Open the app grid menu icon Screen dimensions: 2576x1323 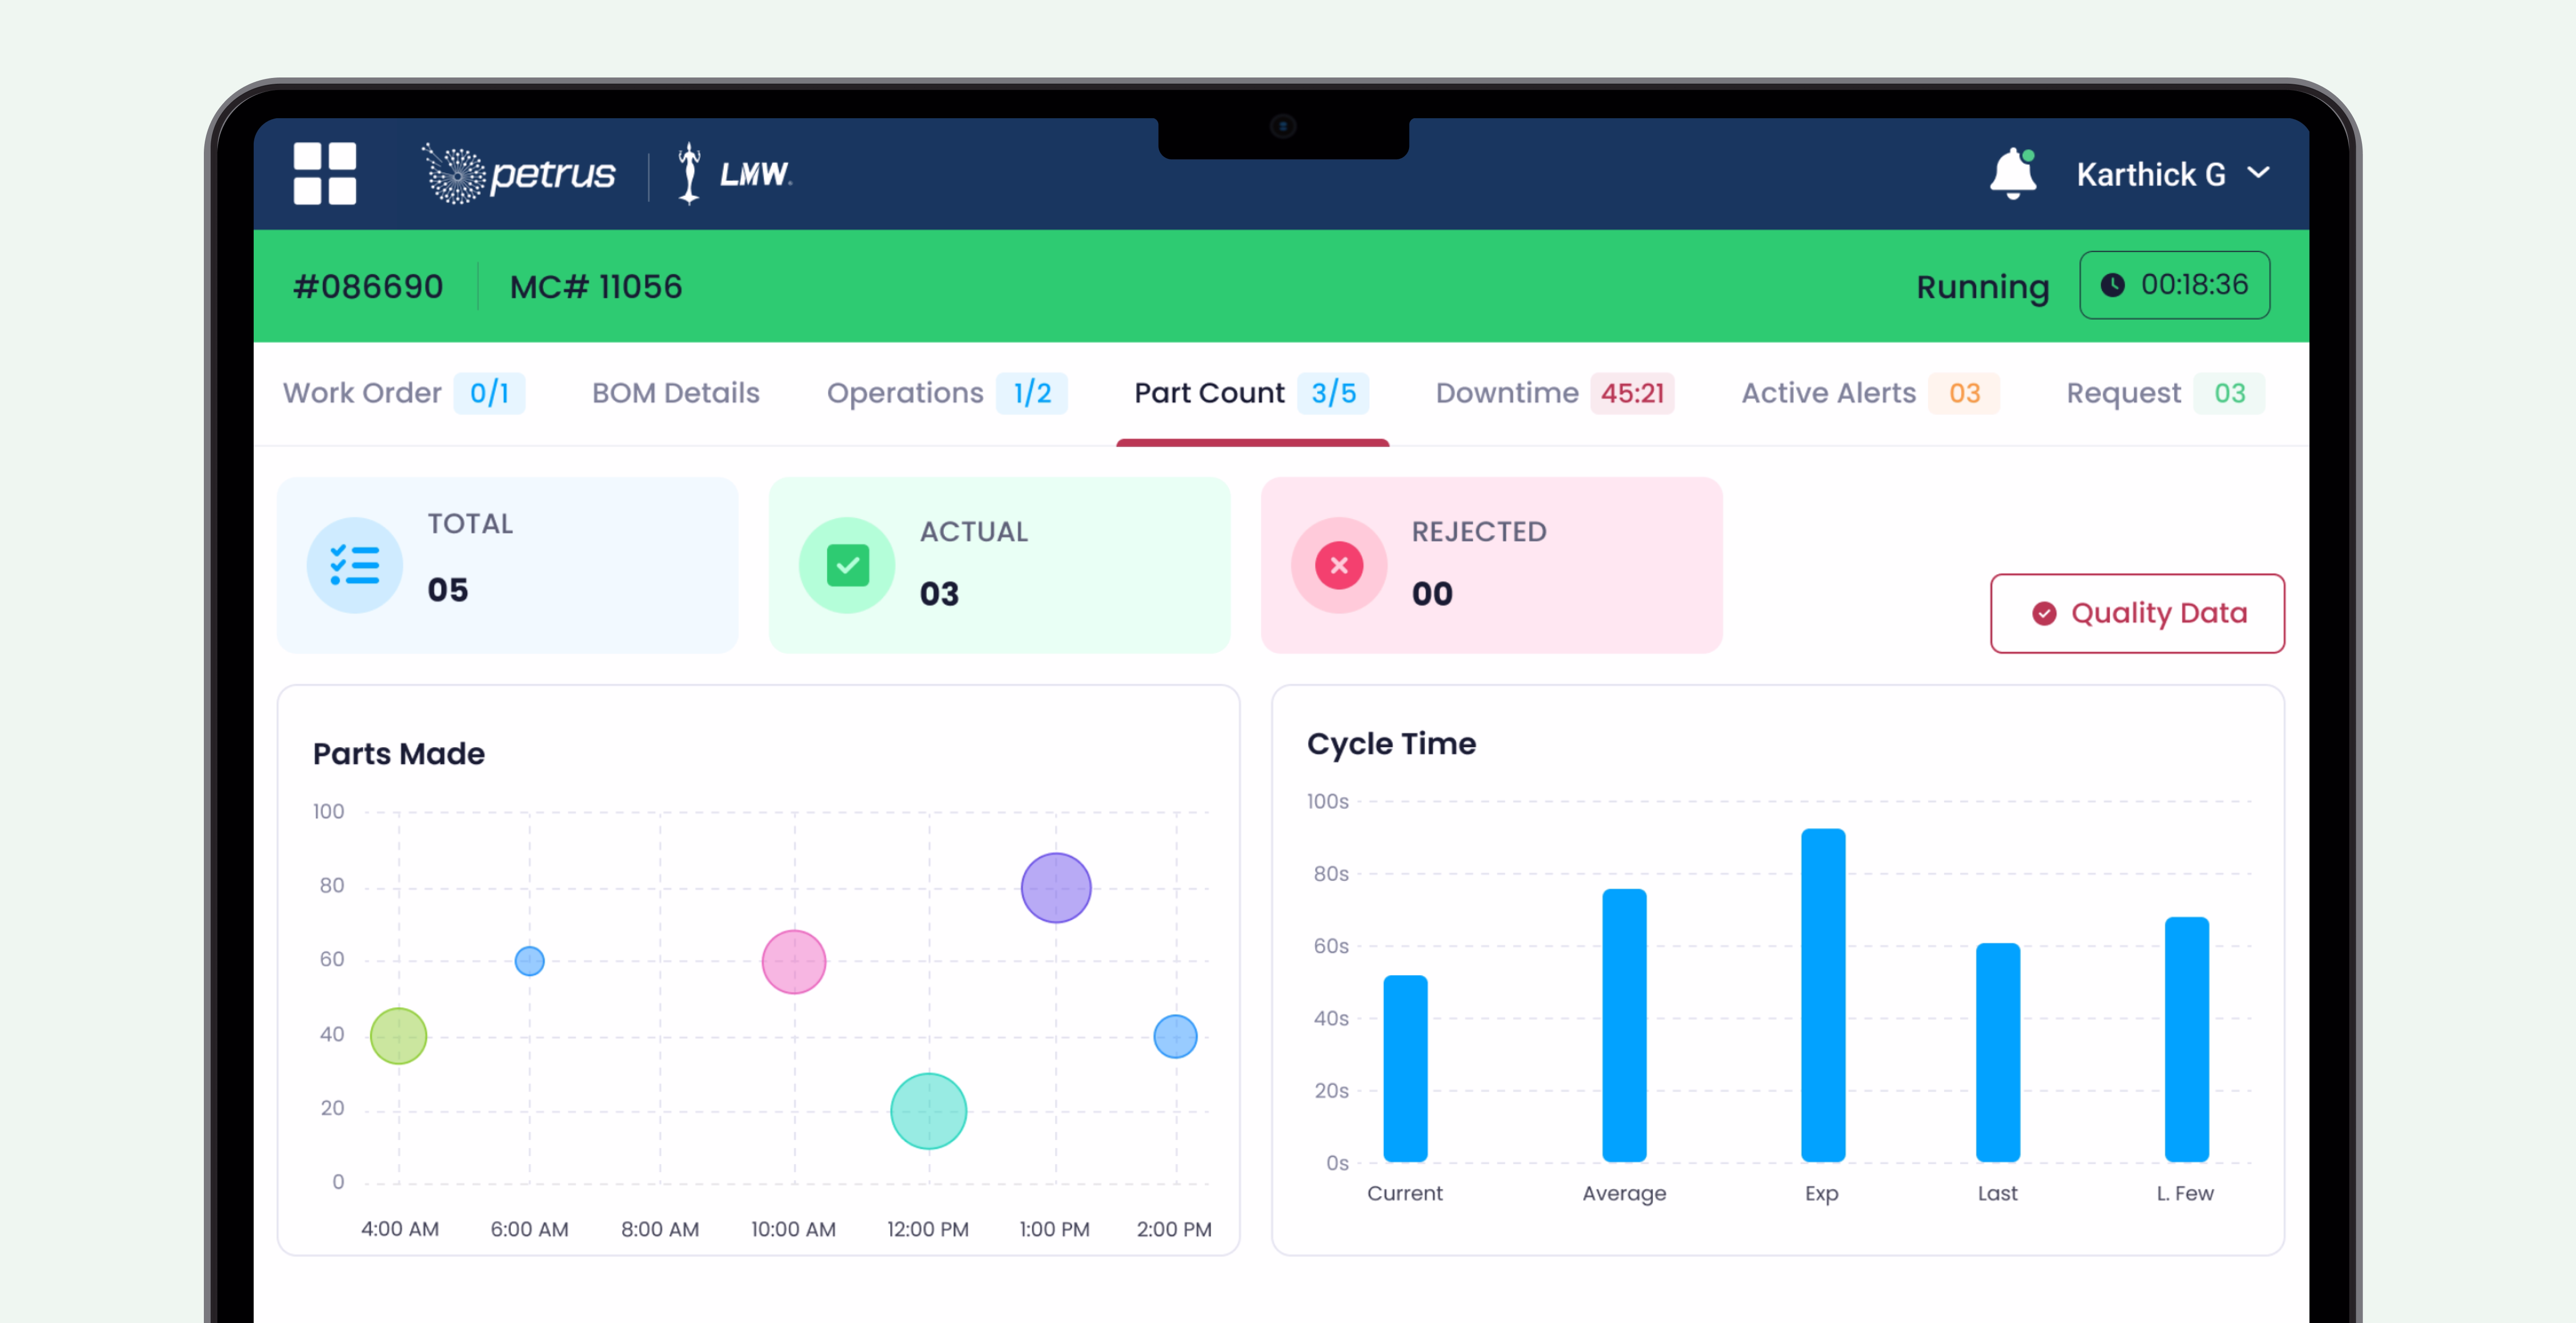pyautogui.click(x=324, y=173)
